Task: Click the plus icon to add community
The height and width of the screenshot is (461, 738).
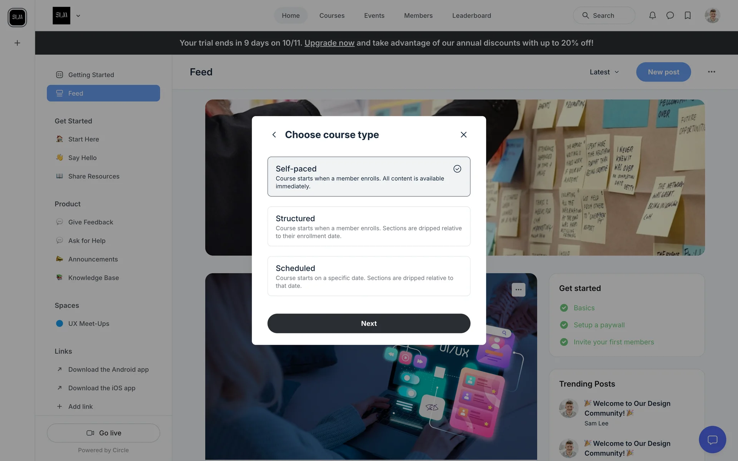Action: tap(17, 43)
